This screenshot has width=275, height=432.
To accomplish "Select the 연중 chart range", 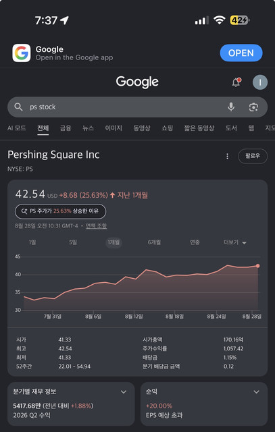I will pos(195,242).
